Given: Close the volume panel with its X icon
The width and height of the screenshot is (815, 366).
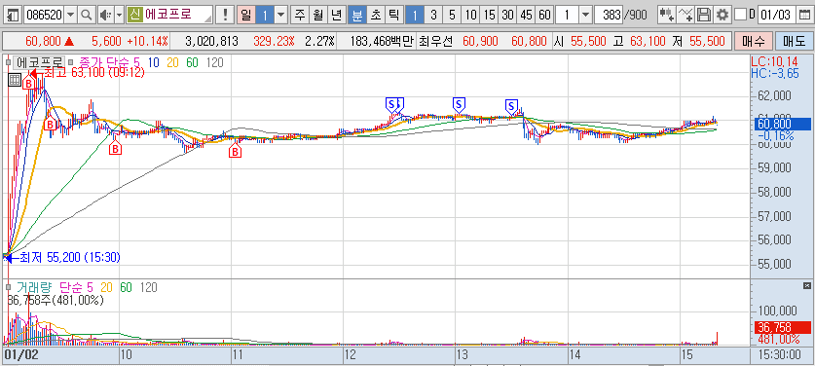Looking at the screenshot, I should pyautogui.click(x=806, y=286).
